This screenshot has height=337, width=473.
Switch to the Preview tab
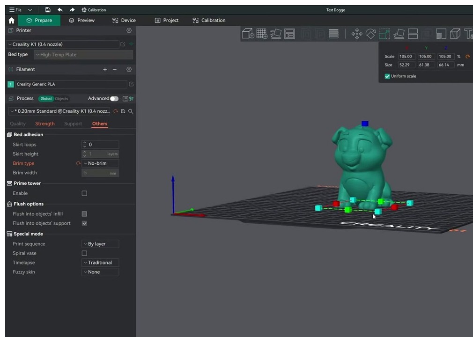tap(82, 20)
